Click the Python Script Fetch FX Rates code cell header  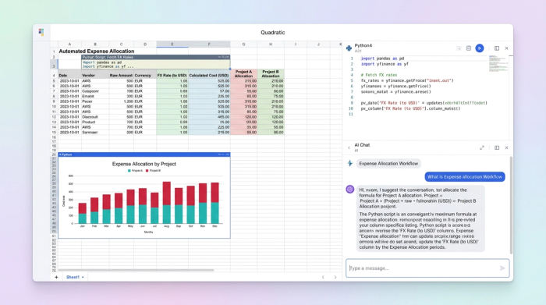[x=156, y=57]
